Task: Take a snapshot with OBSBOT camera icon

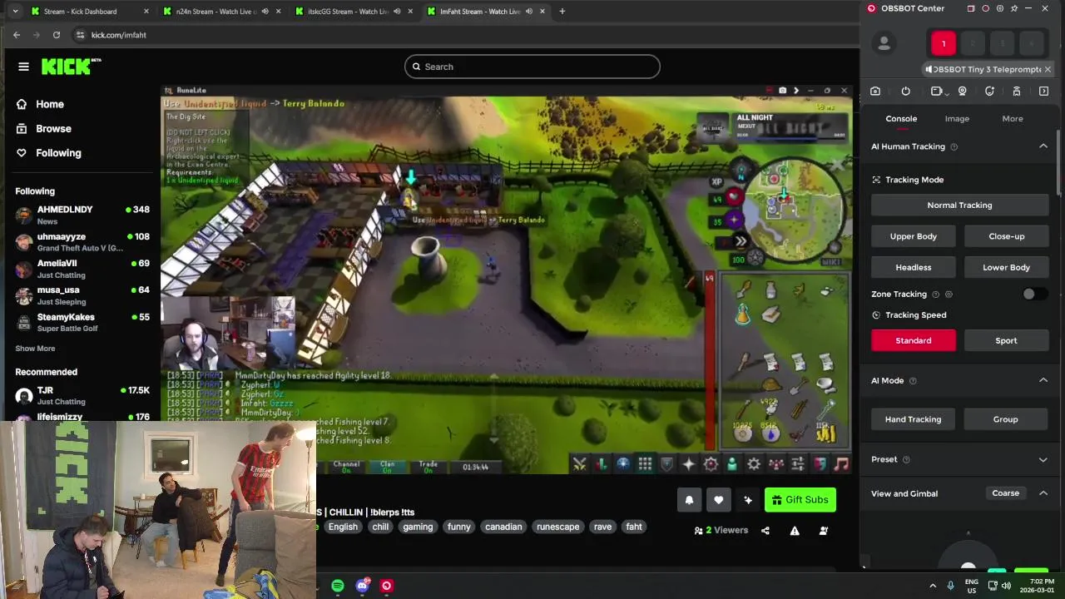Action: click(x=875, y=92)
